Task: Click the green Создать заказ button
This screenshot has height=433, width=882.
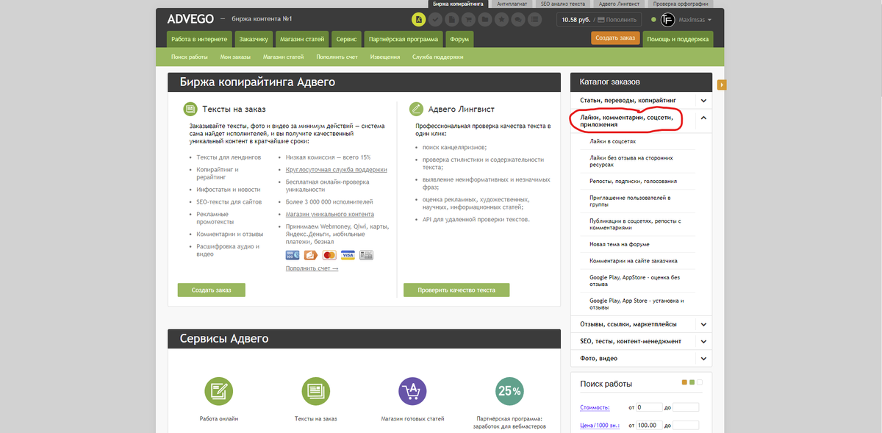Action: click(212, 290)
